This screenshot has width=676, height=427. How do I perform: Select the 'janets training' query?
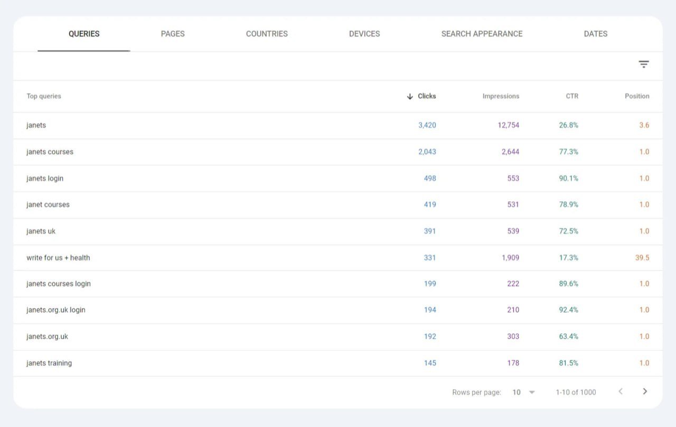tap(49, 363)
